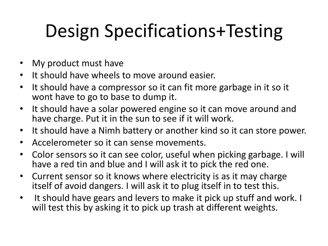This screenshot has height=246, width=328.
Task: Click the gears and levers bullet line
Action: (x=168, y=198)
